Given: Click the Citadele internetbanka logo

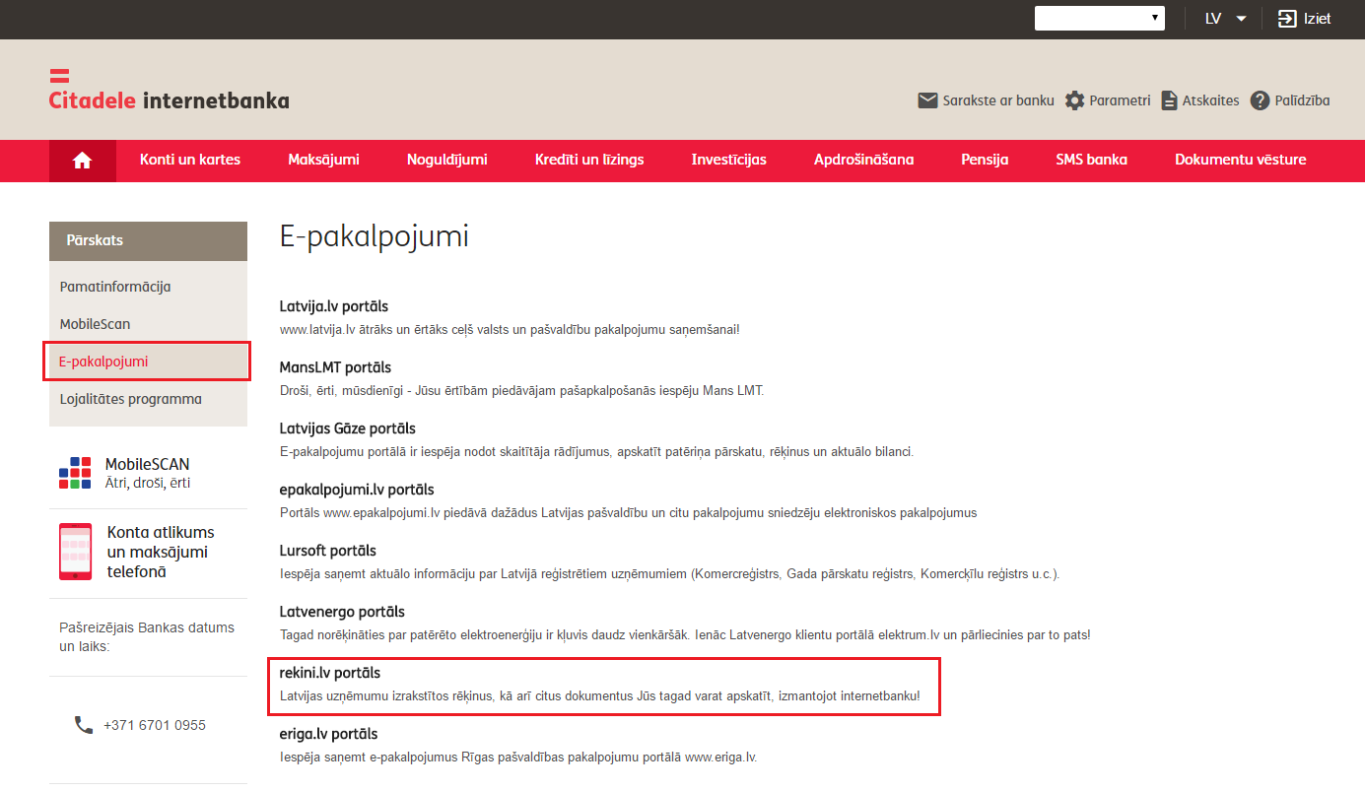Looking at the screenshot, I should point(170,92).
